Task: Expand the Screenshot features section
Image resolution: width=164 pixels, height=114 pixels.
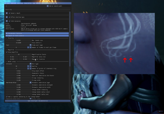Action: click(x=37, y=33)
